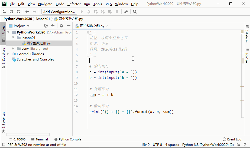The image size is (250, 148).
Task: Collapse the PythonWork2020 root folder
Action: tap(8, 32)
